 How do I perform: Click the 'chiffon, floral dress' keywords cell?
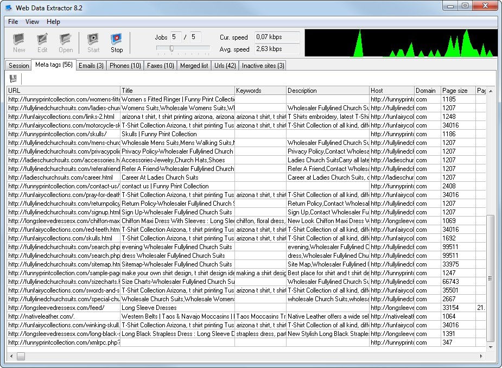point(260,221)
